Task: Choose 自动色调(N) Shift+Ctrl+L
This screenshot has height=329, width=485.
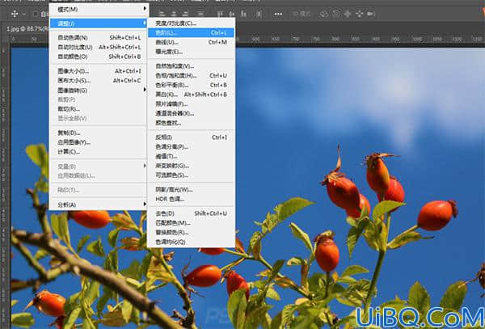Action: (99, 38)
